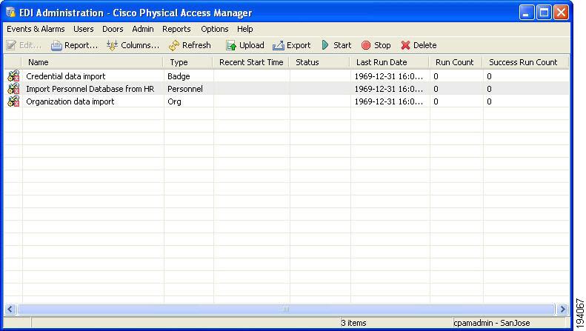The width and height of the screenshot is (586, 331).
Task: Select Import Personnel Database from HR row
Action: click(x=287, y=89)
